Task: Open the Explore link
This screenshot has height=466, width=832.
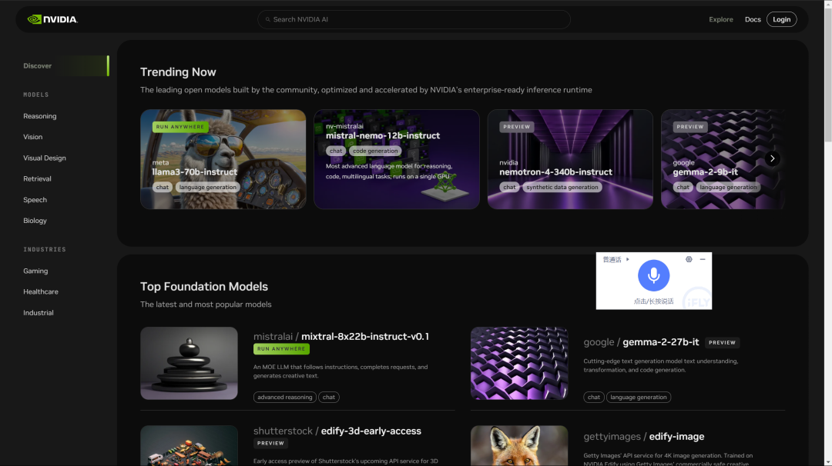Action: click(x=720, y=19)
